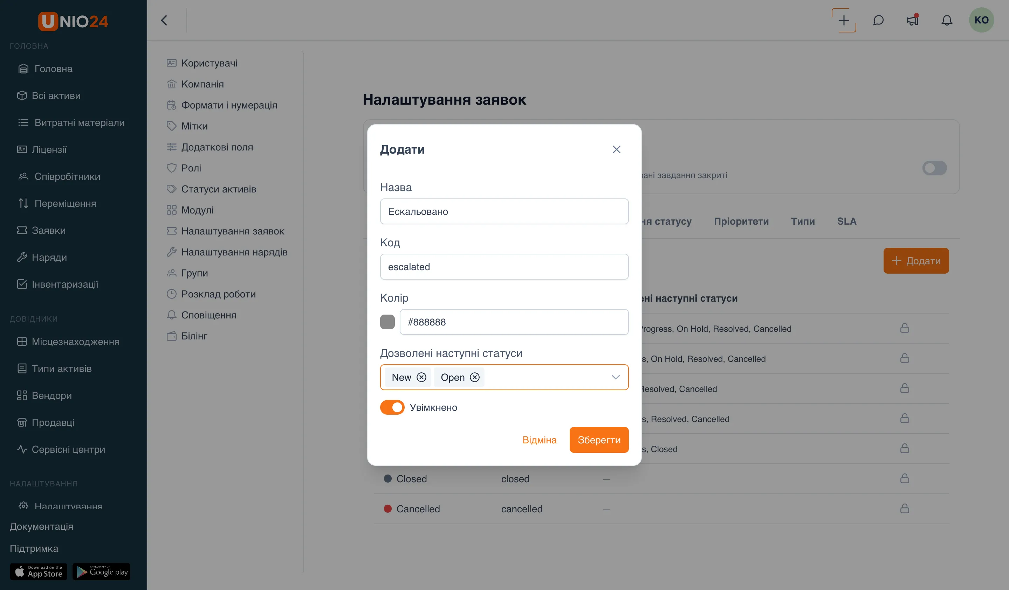
Task: Click the quick add plus icon
Action: [844, 20]
